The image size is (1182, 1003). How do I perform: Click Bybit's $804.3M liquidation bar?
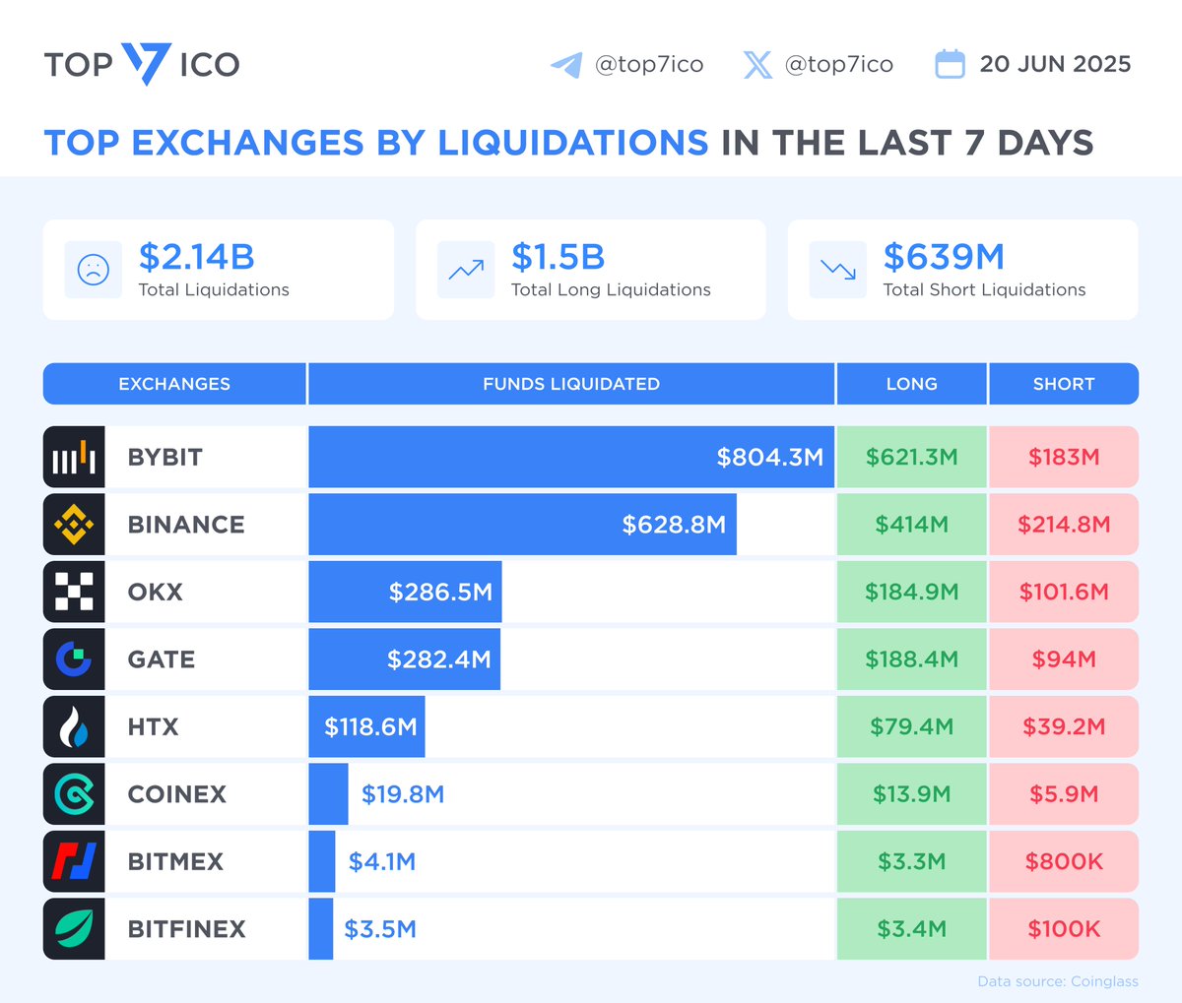tap(571, 457)
